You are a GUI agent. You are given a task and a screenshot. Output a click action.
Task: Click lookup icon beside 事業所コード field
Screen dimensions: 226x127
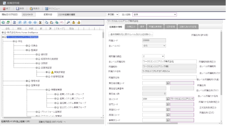pyautogui.click(x=168, y=120)
